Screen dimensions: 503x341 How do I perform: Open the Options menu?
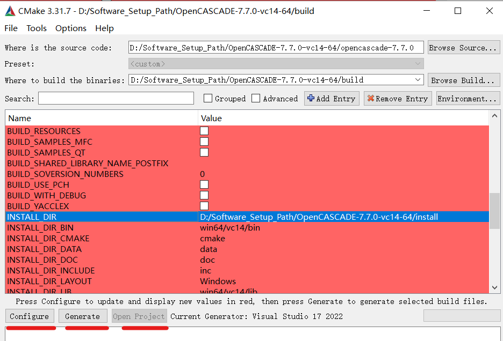click(71, 28)
